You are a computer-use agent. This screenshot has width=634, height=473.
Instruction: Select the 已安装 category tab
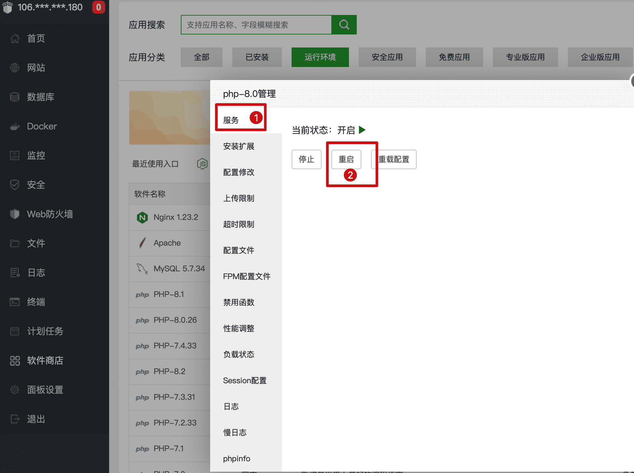pos(257,57)
